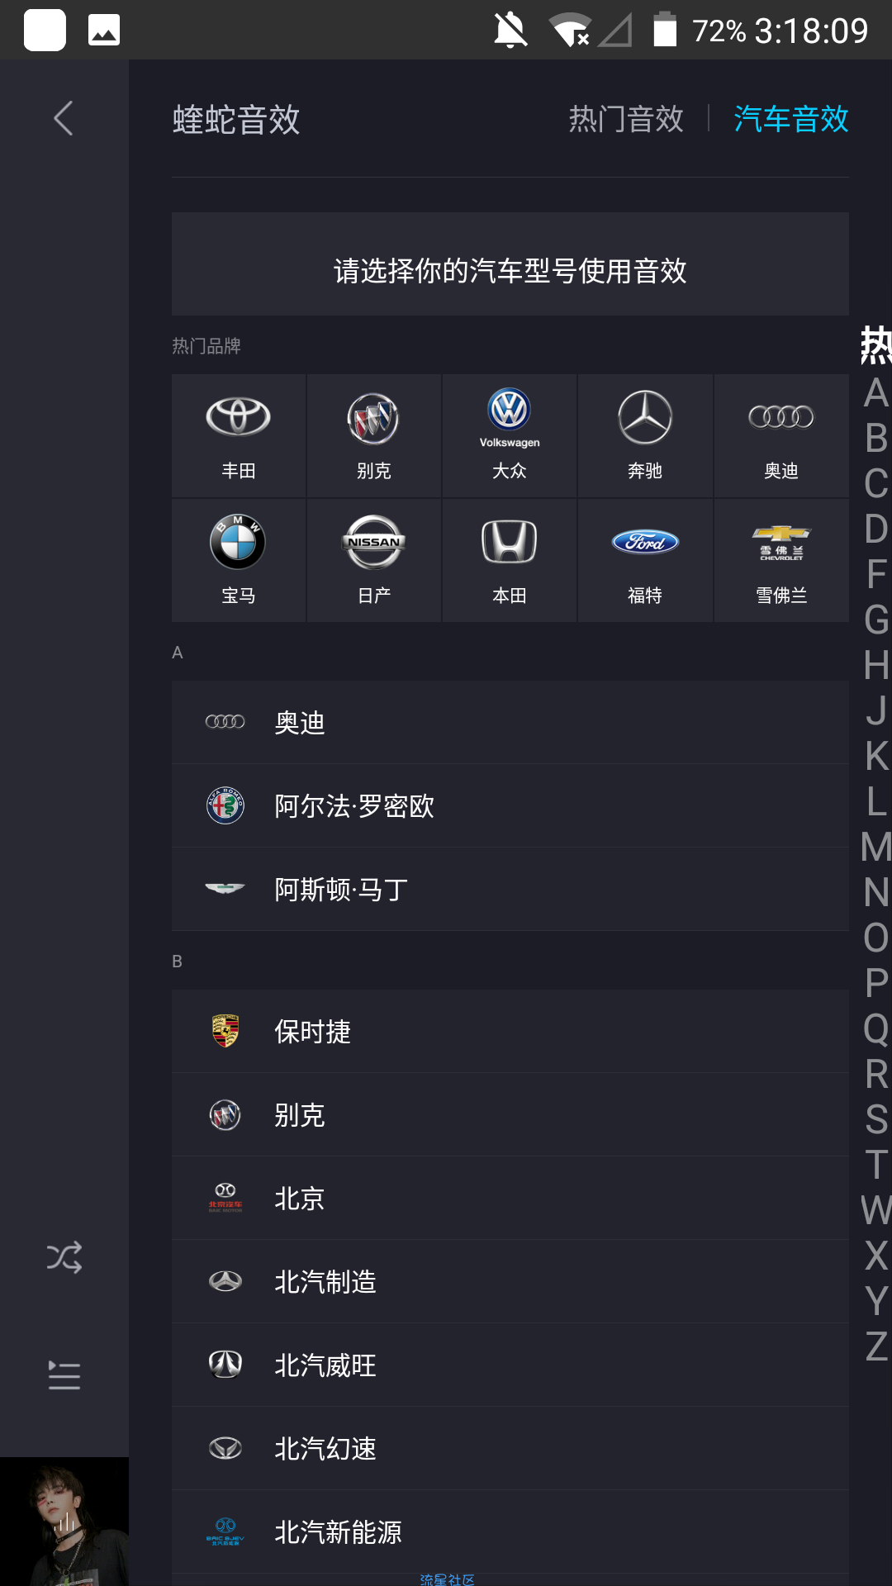Open 阿尔法·罗密欧 in brand list
892x1586 pixels.
click(510, 806)
